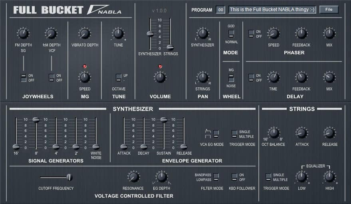
Task: Toggle the Phaser on/off switch
Action: [x=251, y=34]
